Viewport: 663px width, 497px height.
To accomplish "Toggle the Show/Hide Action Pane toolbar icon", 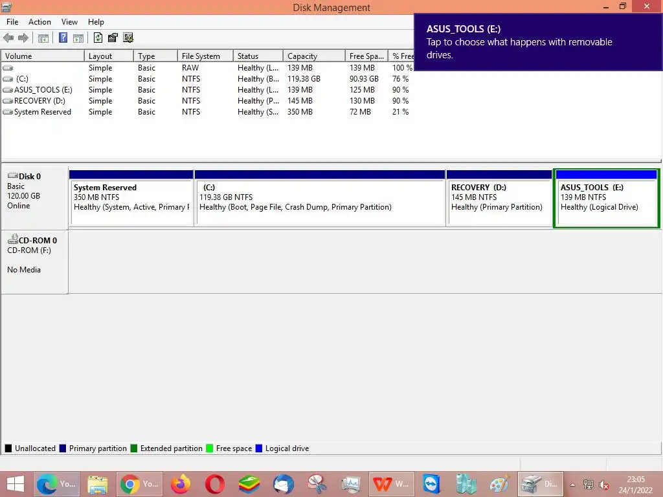I will [x=78, y=38].
